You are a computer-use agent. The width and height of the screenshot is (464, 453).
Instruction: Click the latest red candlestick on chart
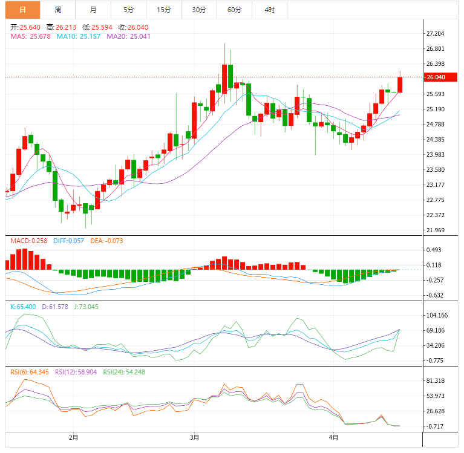[400, 85]
